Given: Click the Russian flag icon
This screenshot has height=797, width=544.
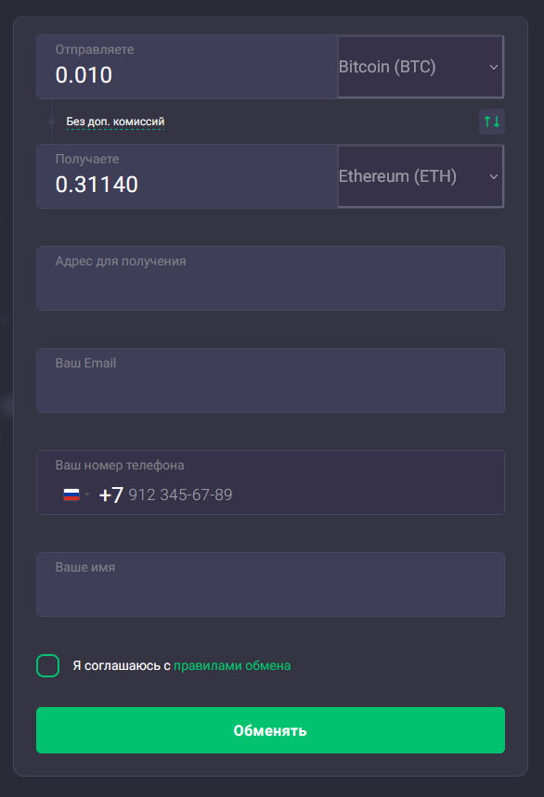Looking at the screenshot, I should click(71, 495).
